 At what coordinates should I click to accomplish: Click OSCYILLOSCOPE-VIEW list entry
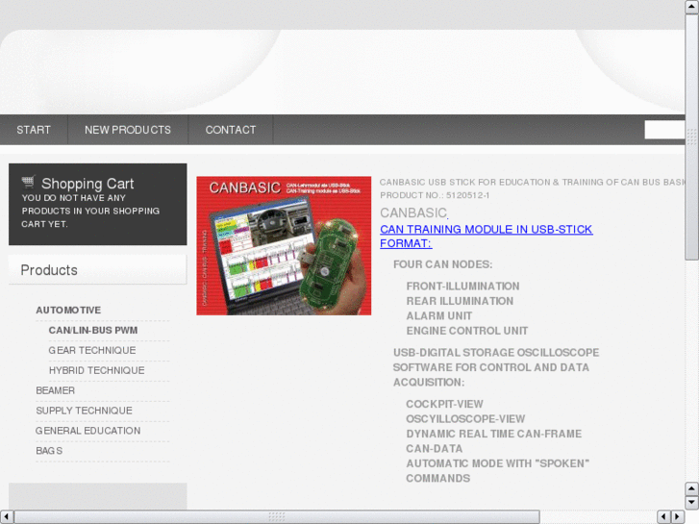click(465, 419)
